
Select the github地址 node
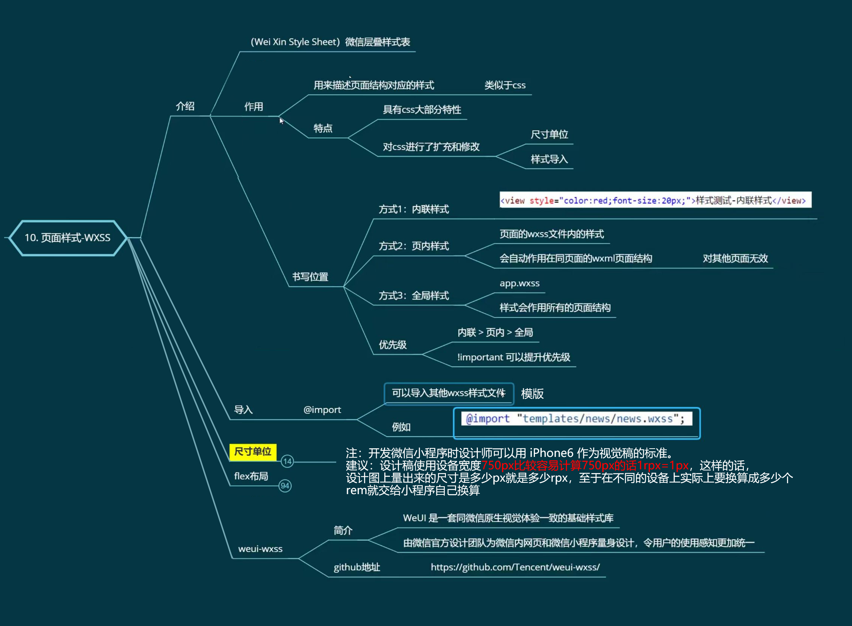357,567
